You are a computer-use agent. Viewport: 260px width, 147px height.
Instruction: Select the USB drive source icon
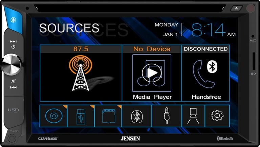click(x=81, y=117)
